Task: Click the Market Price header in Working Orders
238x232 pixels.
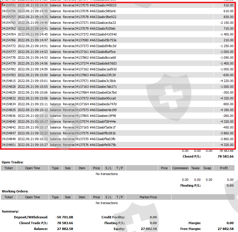Action: pyautogui.click(x=148, y=197)
